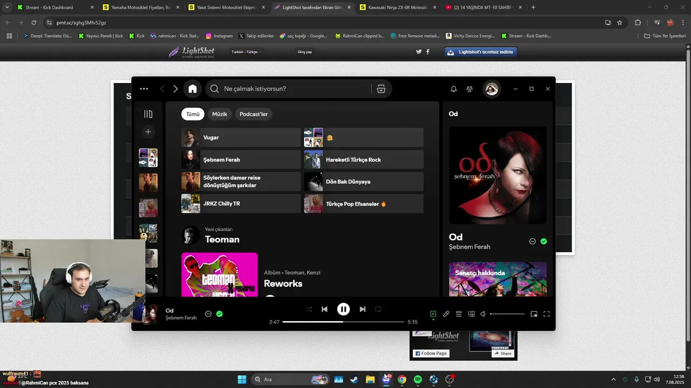Screen dimensions: 691x388
Task: Click Lightshot'ı ücretsiz indirin button
Action: [482, 52]
